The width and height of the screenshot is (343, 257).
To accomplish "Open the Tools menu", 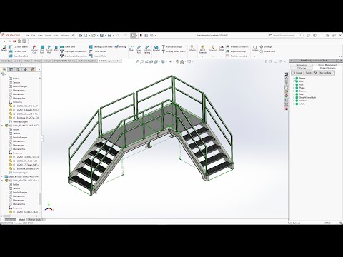I will (56, 36).
